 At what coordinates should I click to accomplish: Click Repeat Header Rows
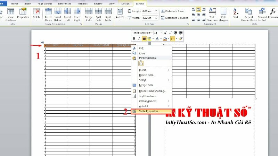tap(249, 15)
